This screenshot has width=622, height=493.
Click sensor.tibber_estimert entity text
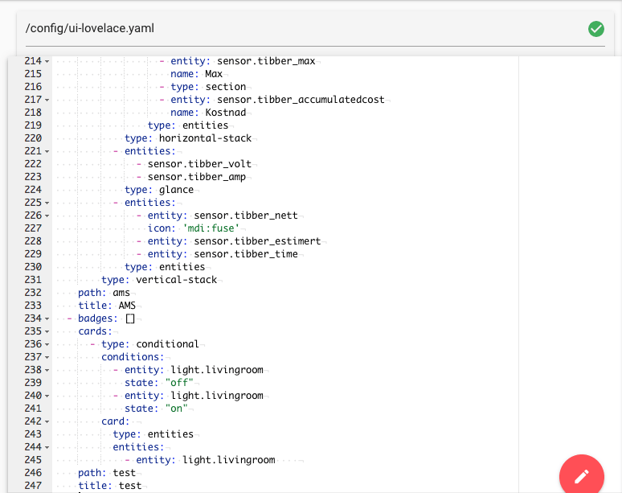[257, 241]
